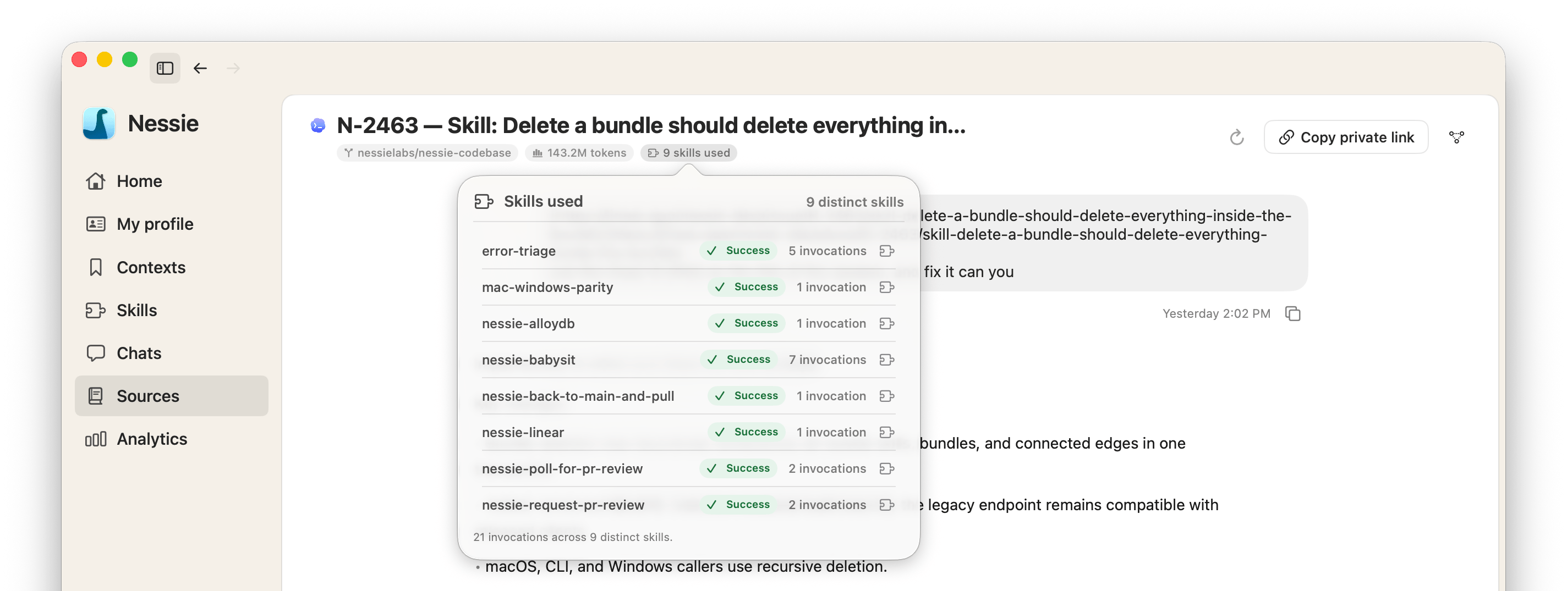Open the Chats section
The image size is (1567, 591).
click(x=172, y=352)
